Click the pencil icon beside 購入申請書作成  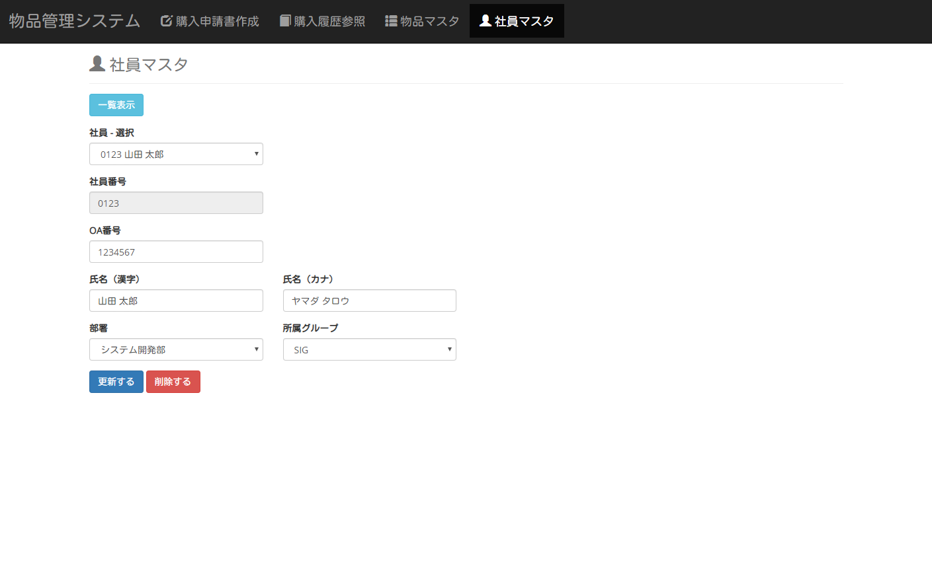pyautogui.click(x=167, y=21)
